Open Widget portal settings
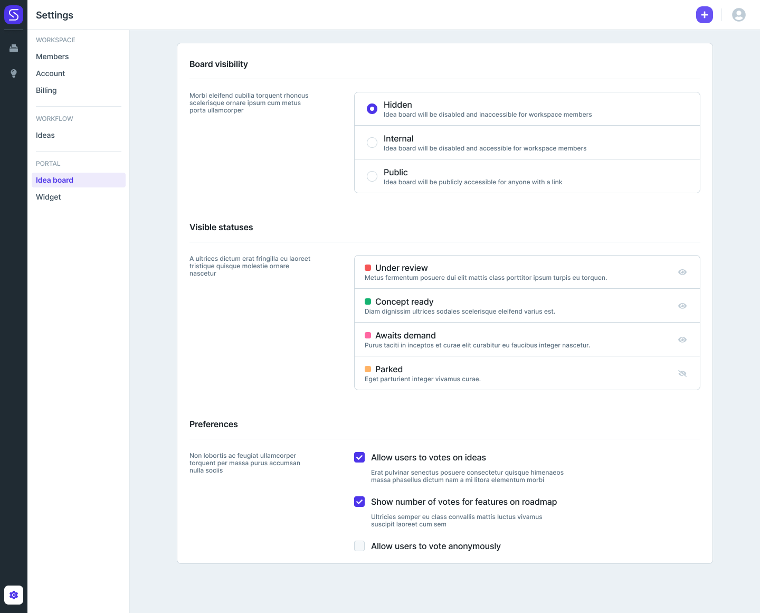The image size is (760, 613). click(x=49, y=197)
